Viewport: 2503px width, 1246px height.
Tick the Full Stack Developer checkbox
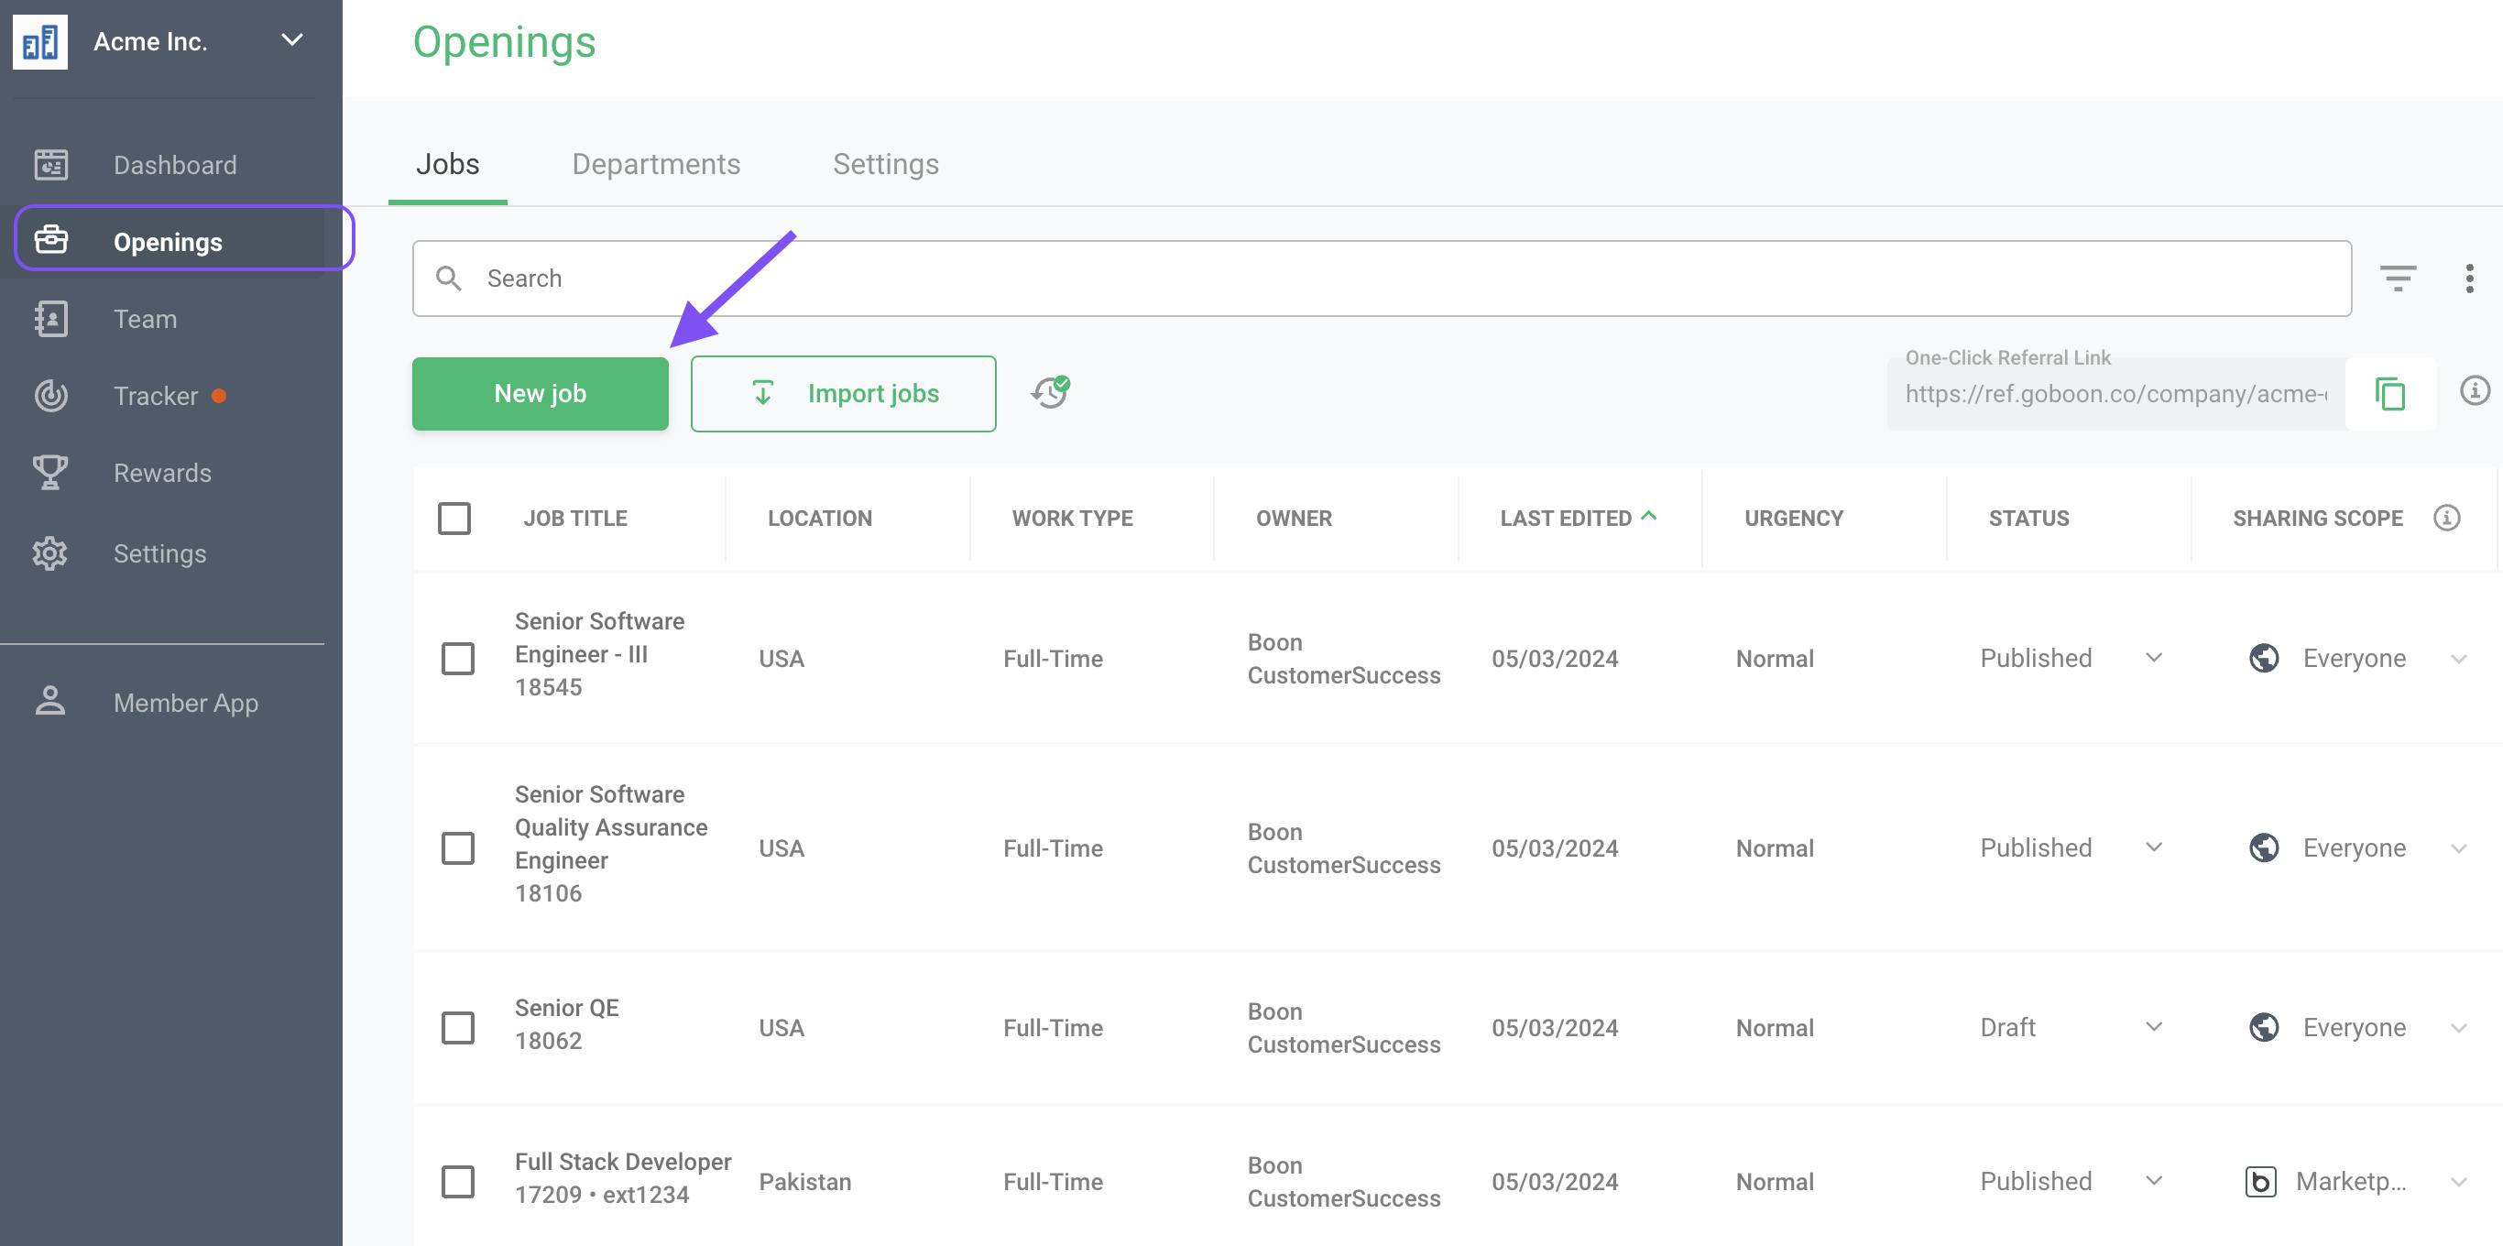[458, 1181]
